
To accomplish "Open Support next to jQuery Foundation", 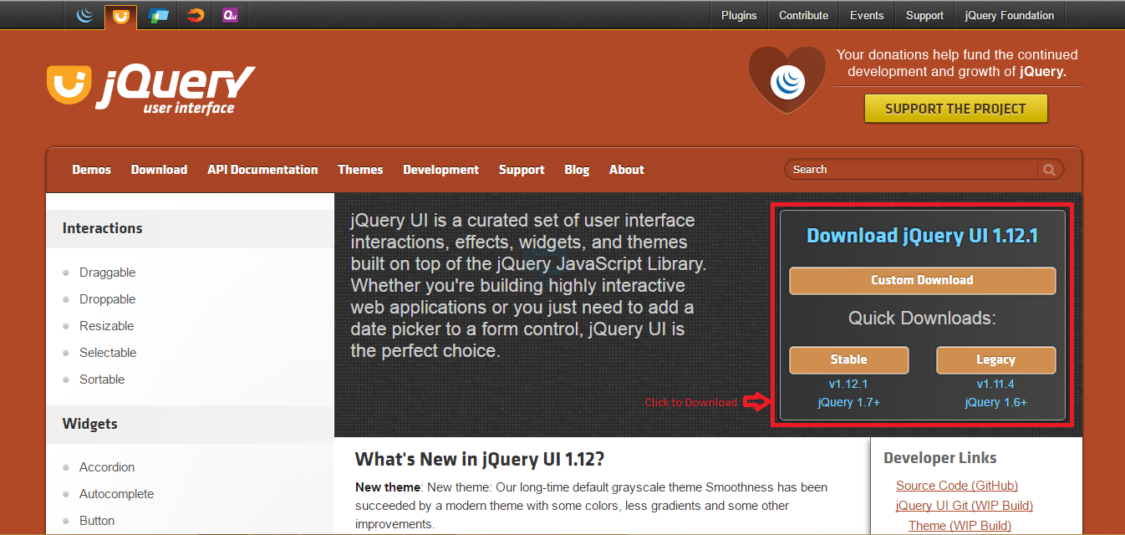I will coord(924,15).
